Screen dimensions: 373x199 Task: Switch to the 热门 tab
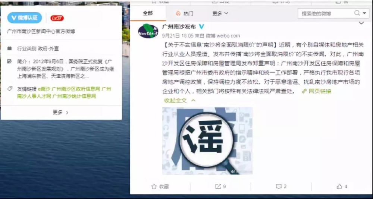click(x=184, y=13)
